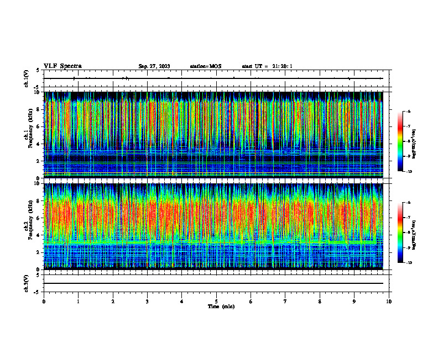Click the 'start UT = 21:20: 1' text
The image size is (438, 338).
pos(267,66)
